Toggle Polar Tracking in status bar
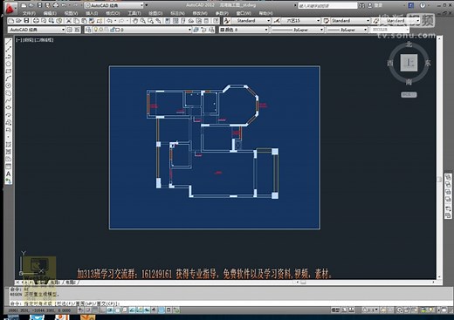Image resolution: width=454 pixels, height=320 pixels. 110,310
